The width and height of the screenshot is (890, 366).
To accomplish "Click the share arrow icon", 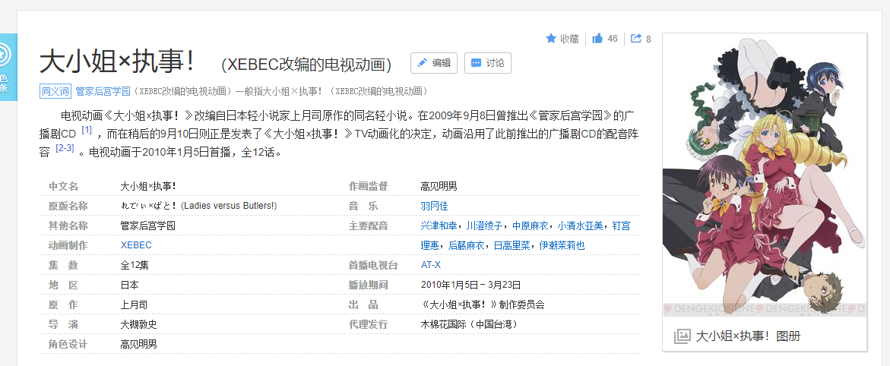I will [636, 39].
